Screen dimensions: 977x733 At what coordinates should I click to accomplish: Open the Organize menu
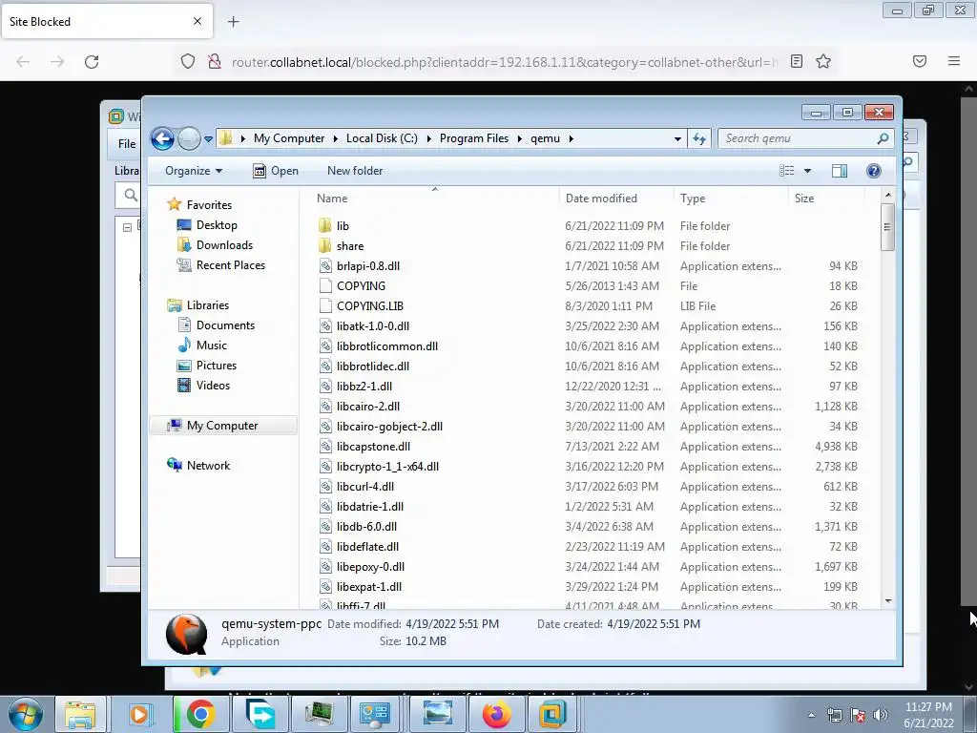[193, 171]
